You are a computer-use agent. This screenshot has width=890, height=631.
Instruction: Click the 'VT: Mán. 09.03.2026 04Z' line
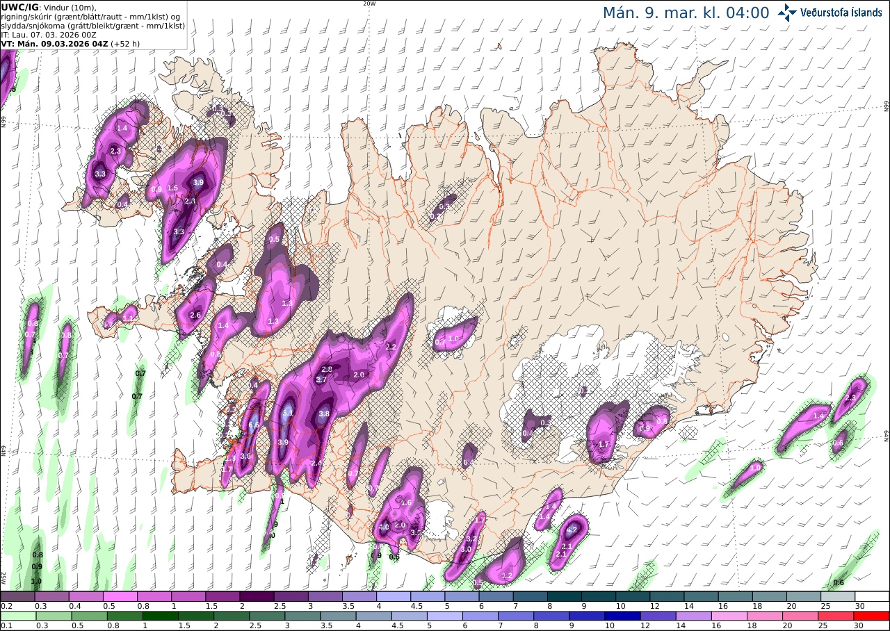[53, 43]
